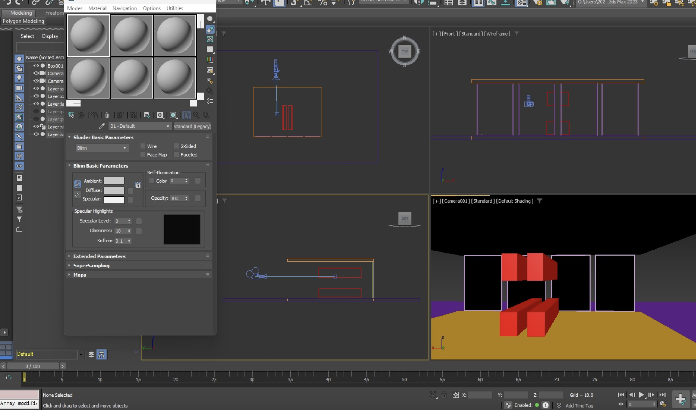Image resolution: width=696 pixels, height=410 pixels.
Task: Enable the 2-Sided checkbox
Action: pyautogui.click(x=176, y=146)
